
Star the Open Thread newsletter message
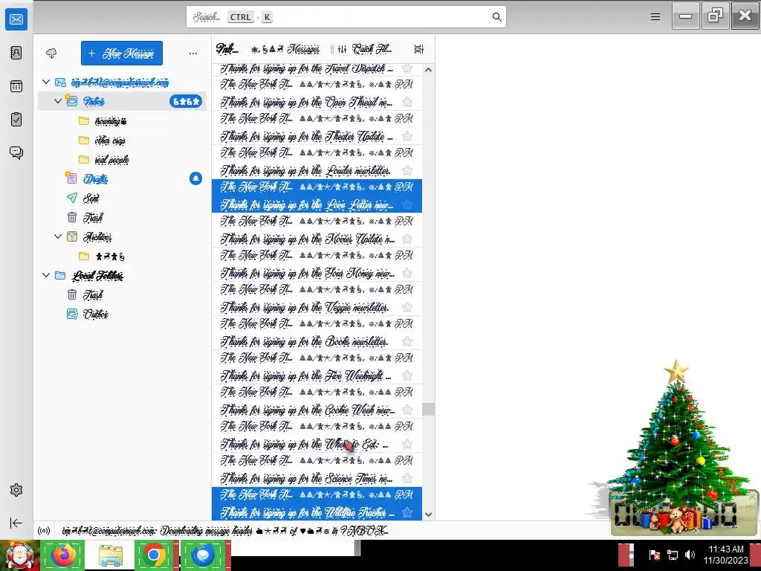407,102
